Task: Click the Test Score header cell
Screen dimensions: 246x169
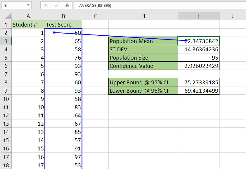Action: [63, 24]
